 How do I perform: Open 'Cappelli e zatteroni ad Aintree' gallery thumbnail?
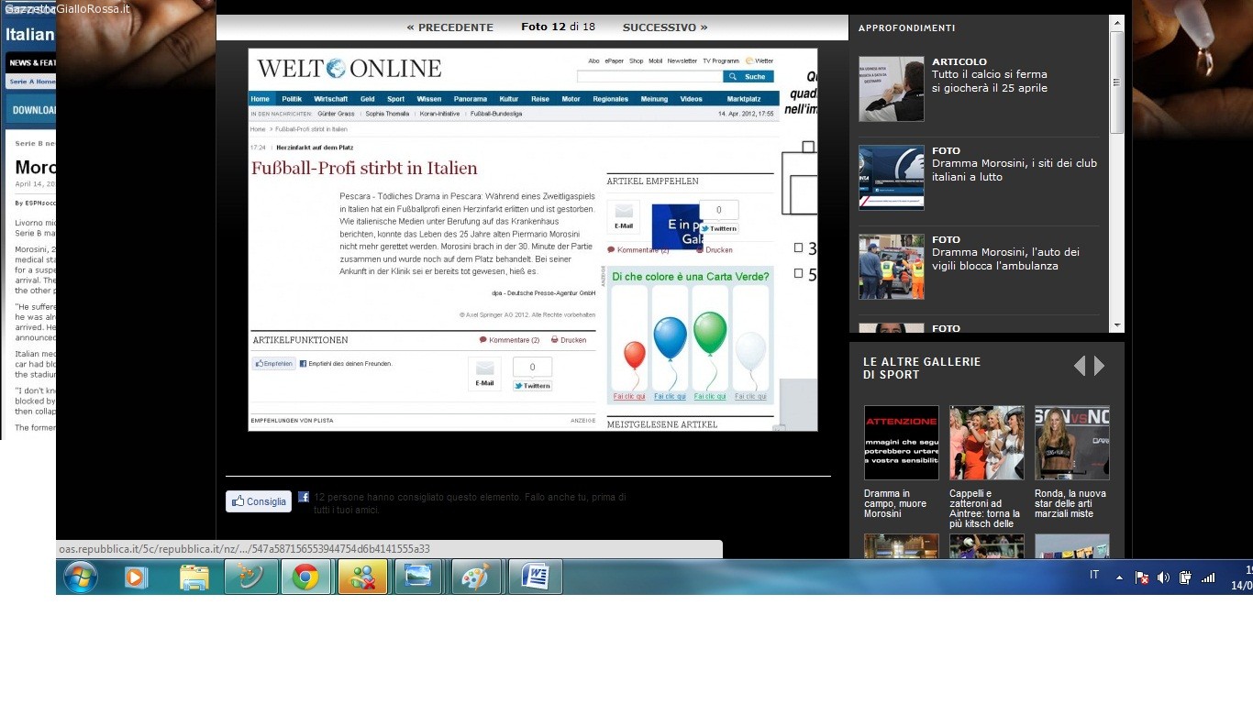[x=987, y=443]
